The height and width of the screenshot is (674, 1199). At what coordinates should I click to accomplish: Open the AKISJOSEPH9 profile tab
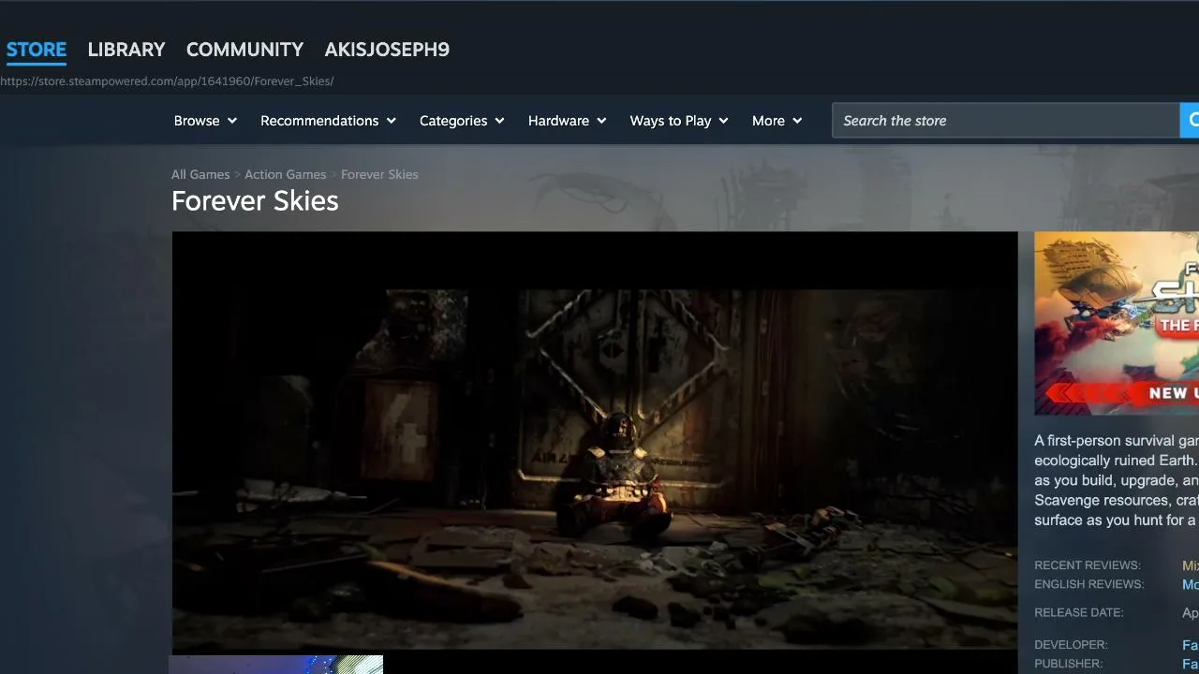(x=387, y=50)
